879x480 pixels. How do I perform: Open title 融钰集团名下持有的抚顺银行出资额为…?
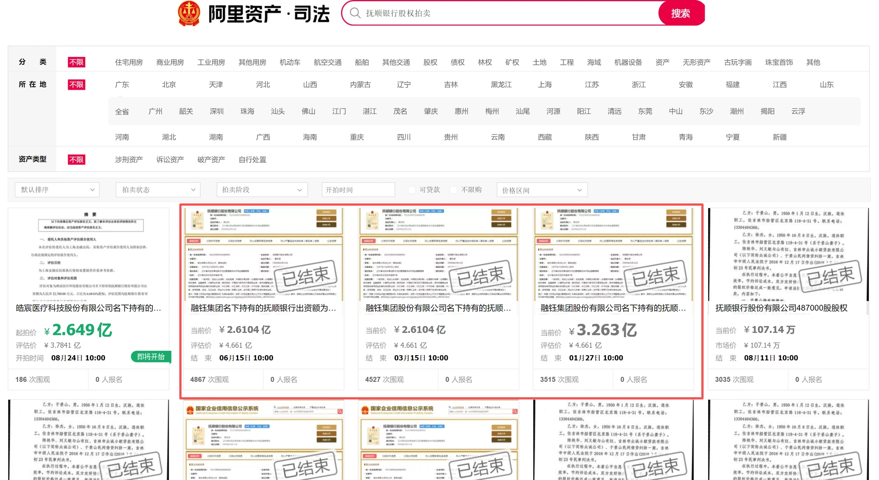coord(263,308)
